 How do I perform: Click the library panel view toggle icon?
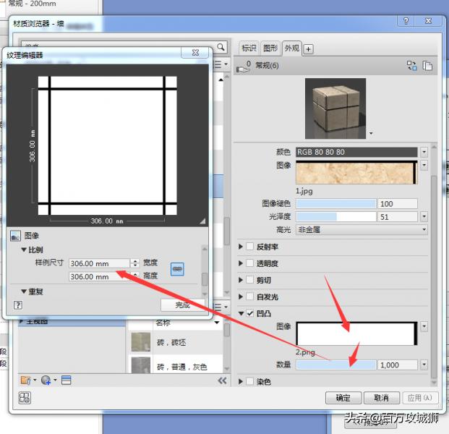tap(66, 380)
